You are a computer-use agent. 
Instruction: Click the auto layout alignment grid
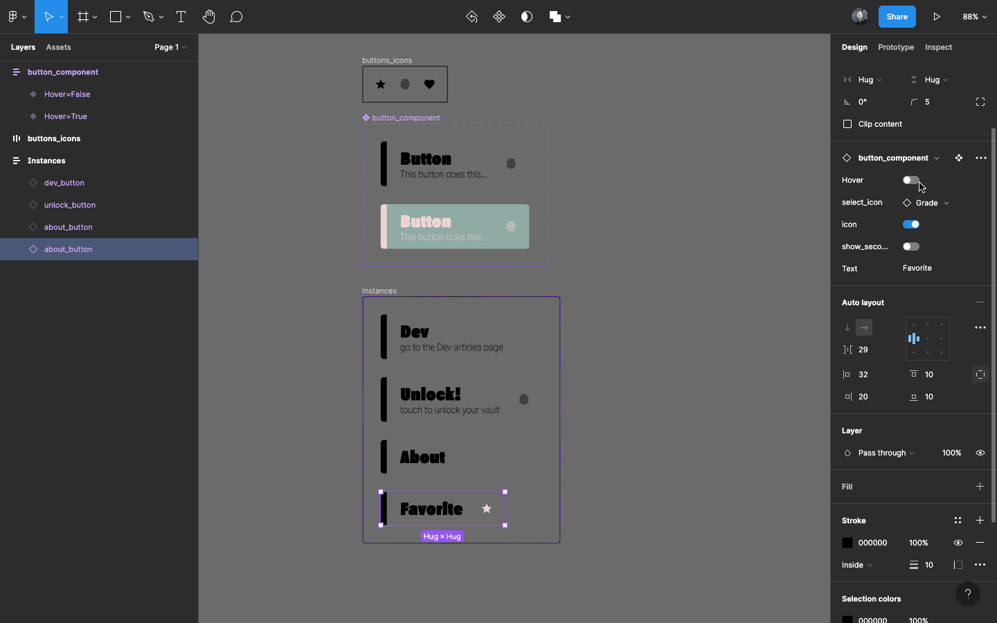[x=928, y=338]
